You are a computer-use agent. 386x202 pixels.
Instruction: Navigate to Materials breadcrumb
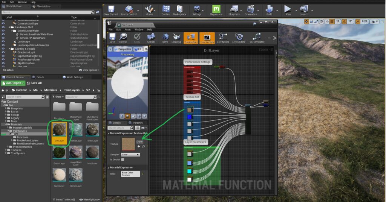tap(51, 90)
